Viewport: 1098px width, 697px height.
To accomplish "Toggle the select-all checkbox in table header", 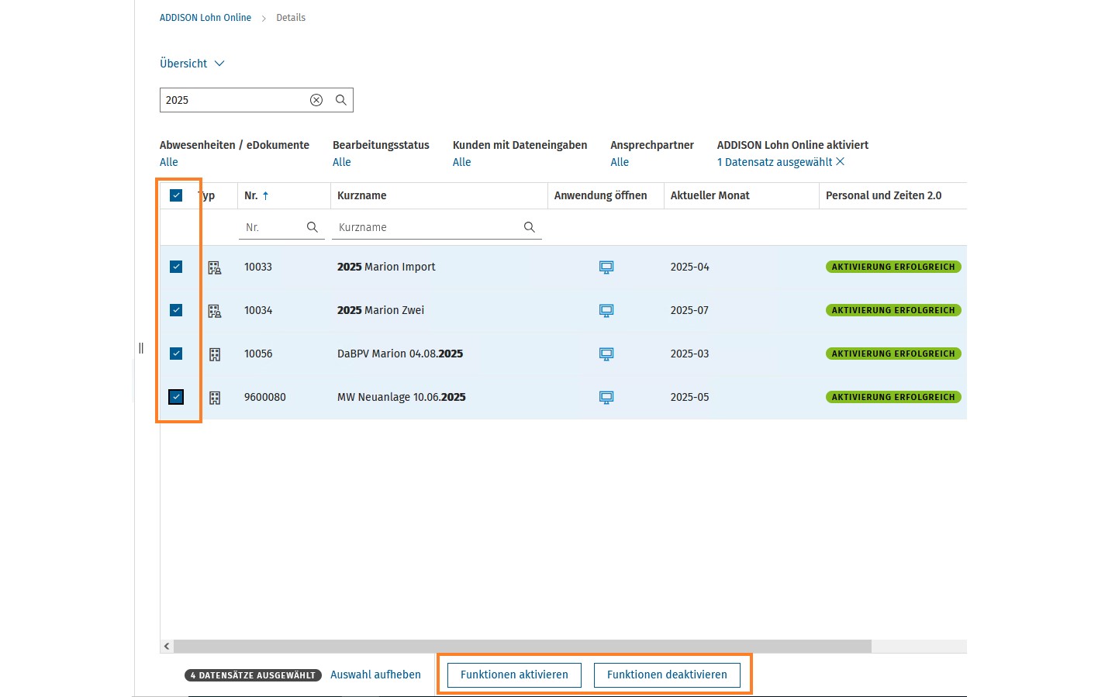I will (176, 195).
